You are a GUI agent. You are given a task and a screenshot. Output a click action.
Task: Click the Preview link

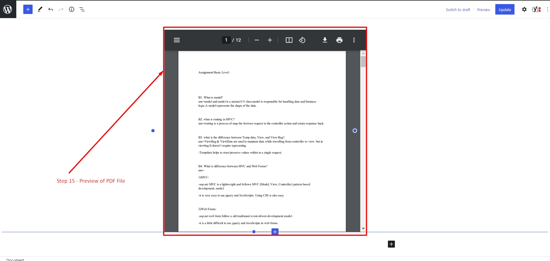click(x=484, y=10)
